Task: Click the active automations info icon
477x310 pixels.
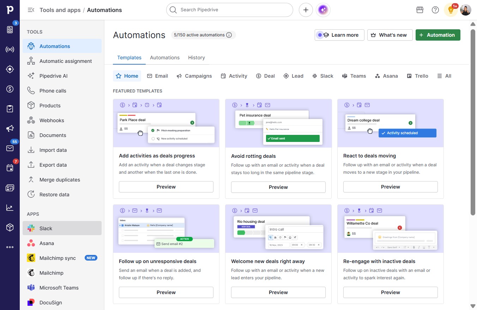Action: [x=229, y=35]
